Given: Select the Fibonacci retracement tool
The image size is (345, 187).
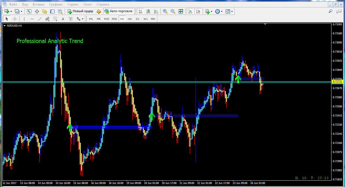Looking at the screenshot, I should [55, 19].
